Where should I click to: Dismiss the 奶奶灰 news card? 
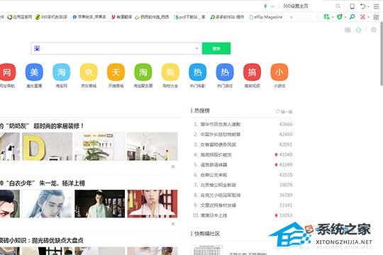173,166
